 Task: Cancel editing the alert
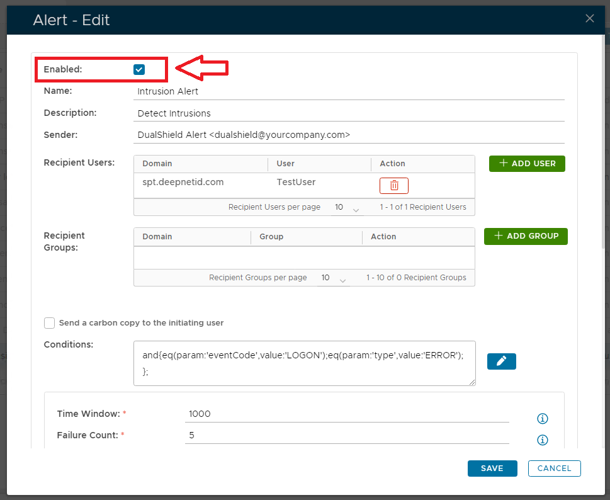[554, 469]
